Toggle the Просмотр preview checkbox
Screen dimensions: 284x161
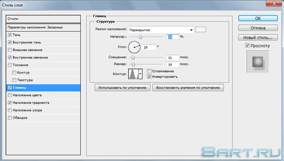tap(247, 45)
